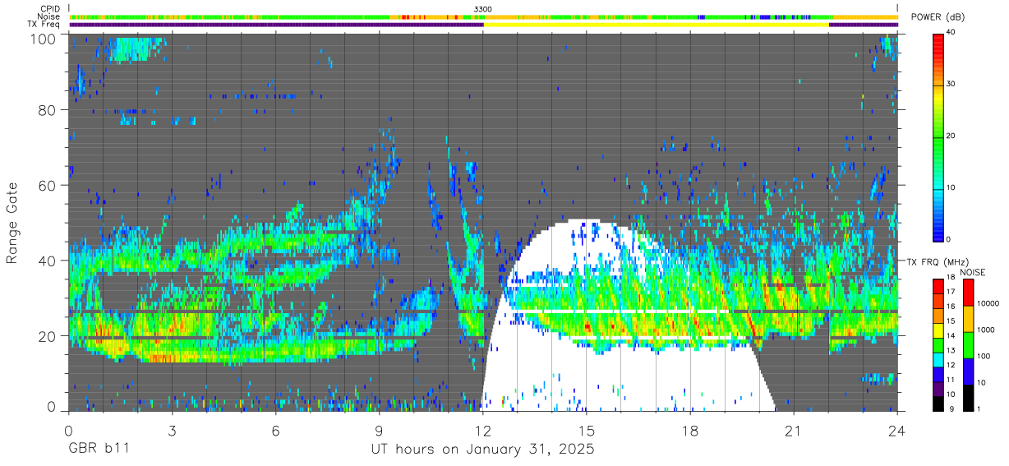Viewport: 1009px width, 466px height.
Task: Click the yellow TX frequency band segment
Action: pos(657,25)
